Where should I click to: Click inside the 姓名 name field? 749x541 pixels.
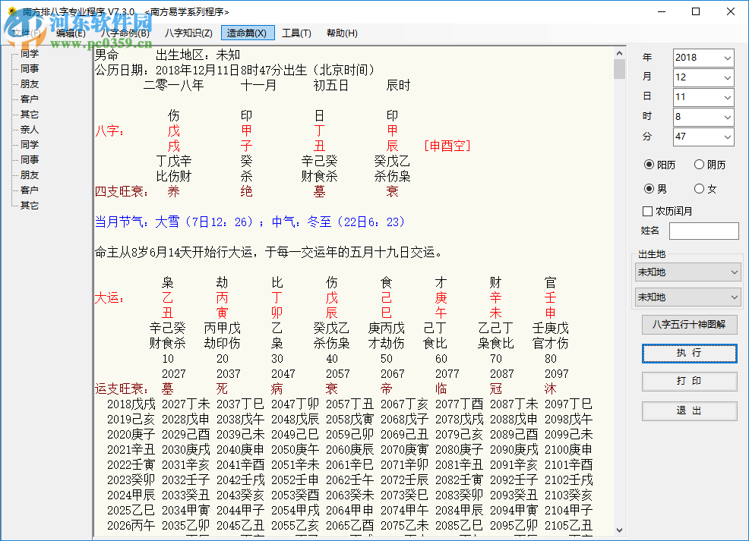(703, 231)
